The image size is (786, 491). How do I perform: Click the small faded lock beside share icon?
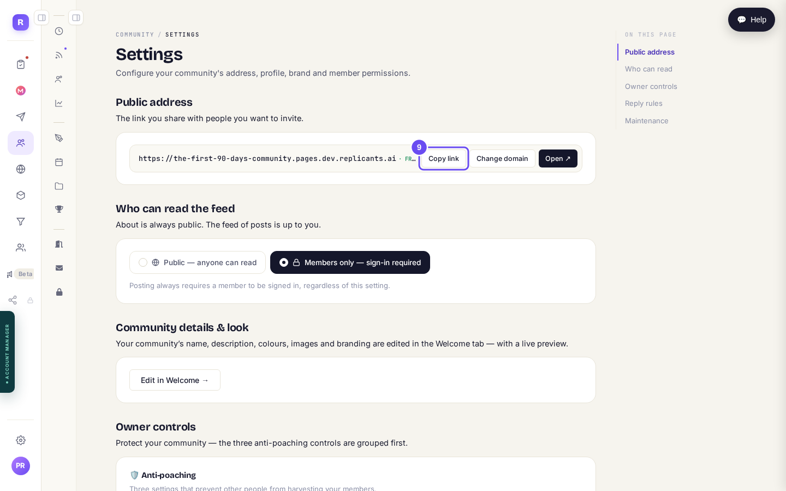(31, 300)
